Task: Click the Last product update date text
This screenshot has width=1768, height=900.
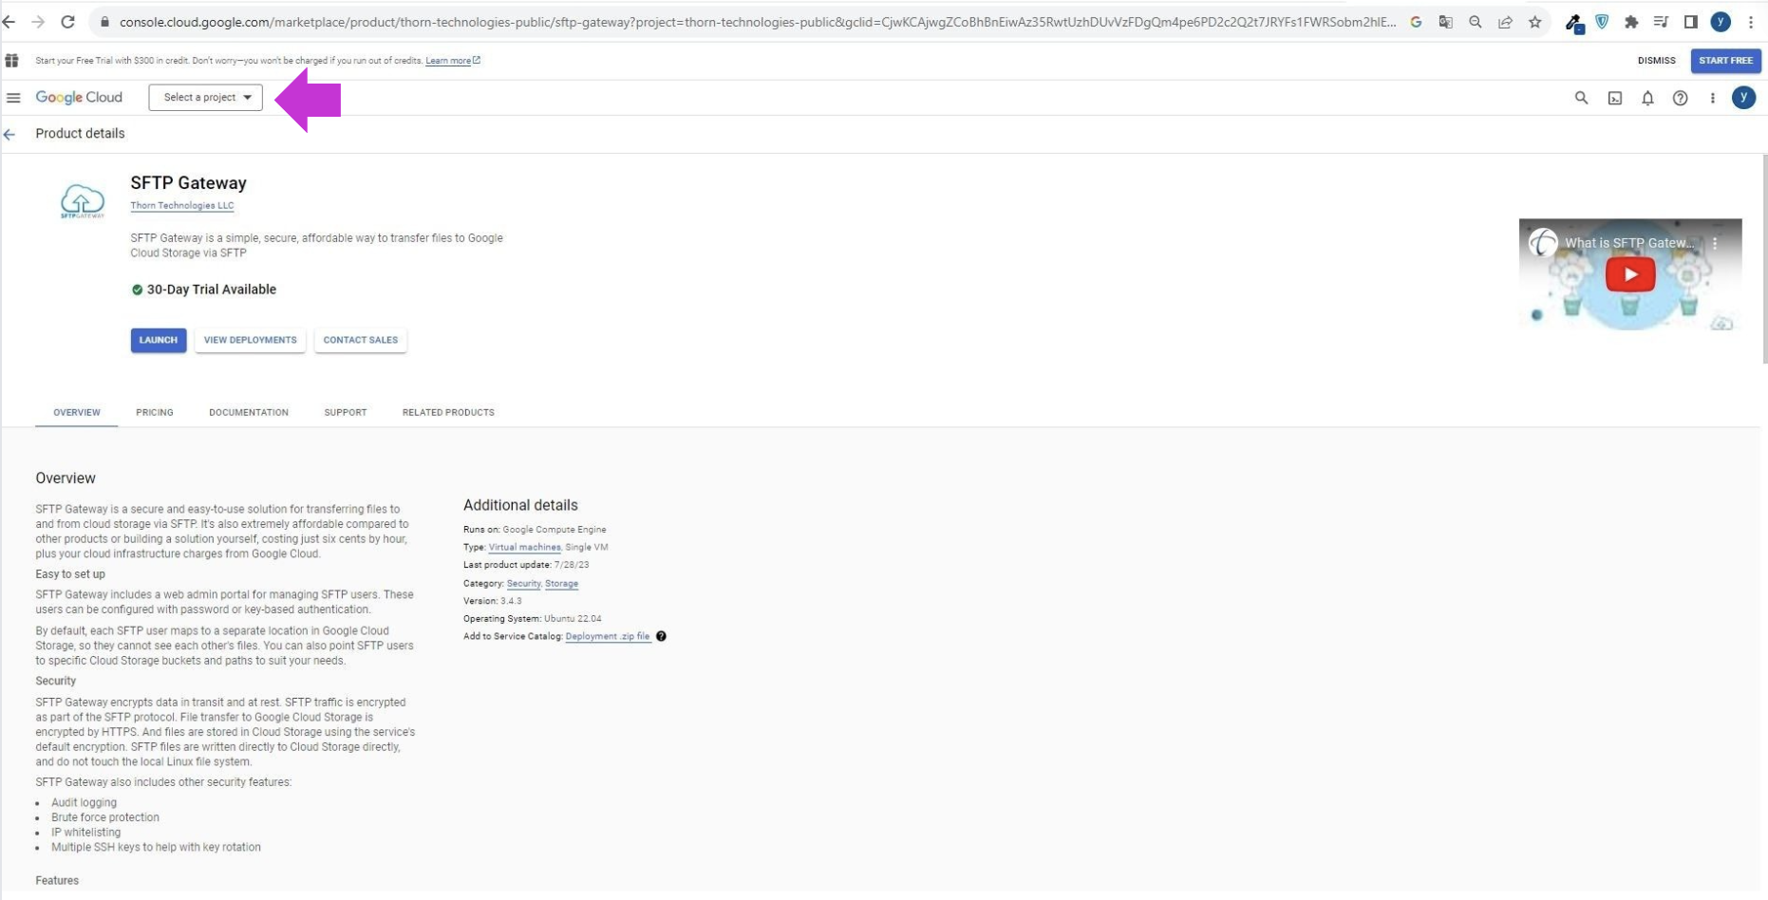Action: click(x=526, y=565)
